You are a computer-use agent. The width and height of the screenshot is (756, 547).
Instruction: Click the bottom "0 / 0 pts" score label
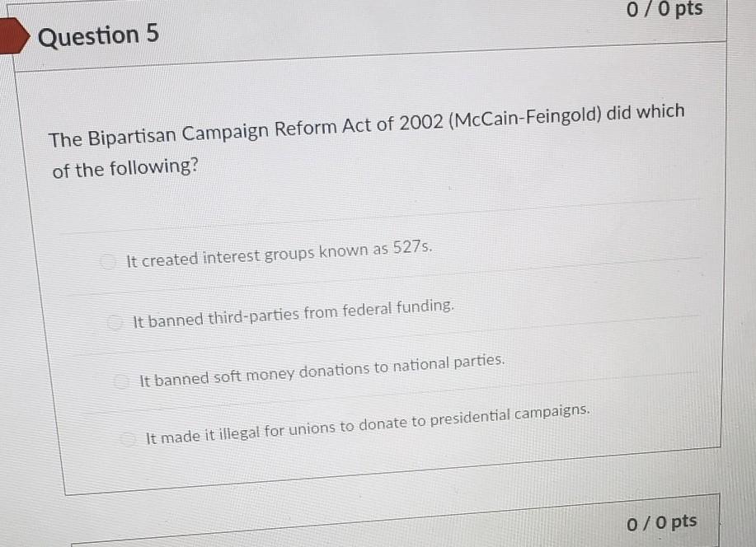point(660,522)
